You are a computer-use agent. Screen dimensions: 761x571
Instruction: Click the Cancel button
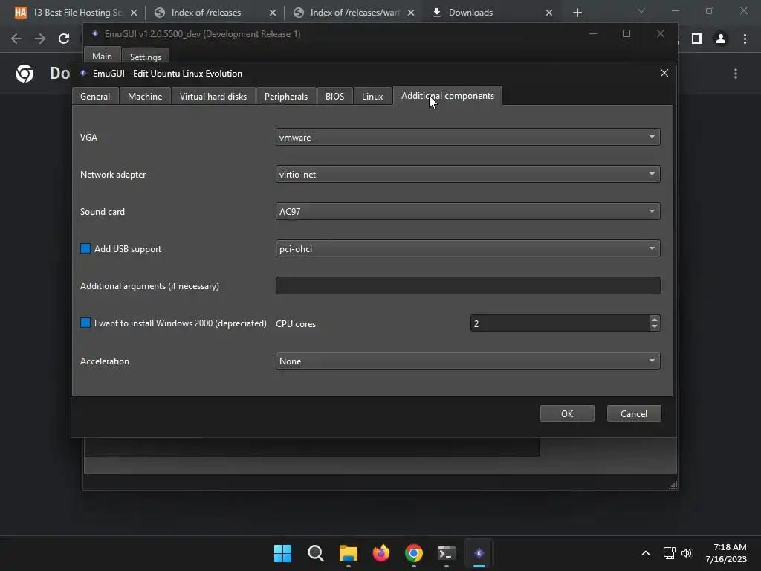click(634, 413)
